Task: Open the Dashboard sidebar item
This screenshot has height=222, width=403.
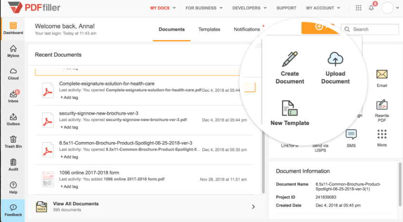Action: [13, 29]
